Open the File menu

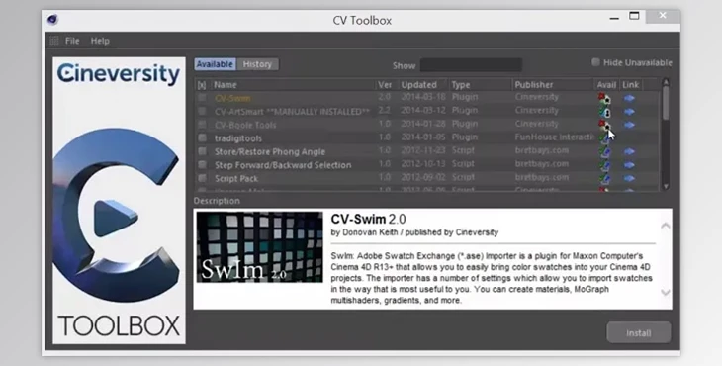[72, 41]
